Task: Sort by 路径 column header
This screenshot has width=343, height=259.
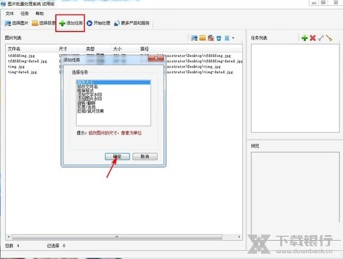Action: 190,49
